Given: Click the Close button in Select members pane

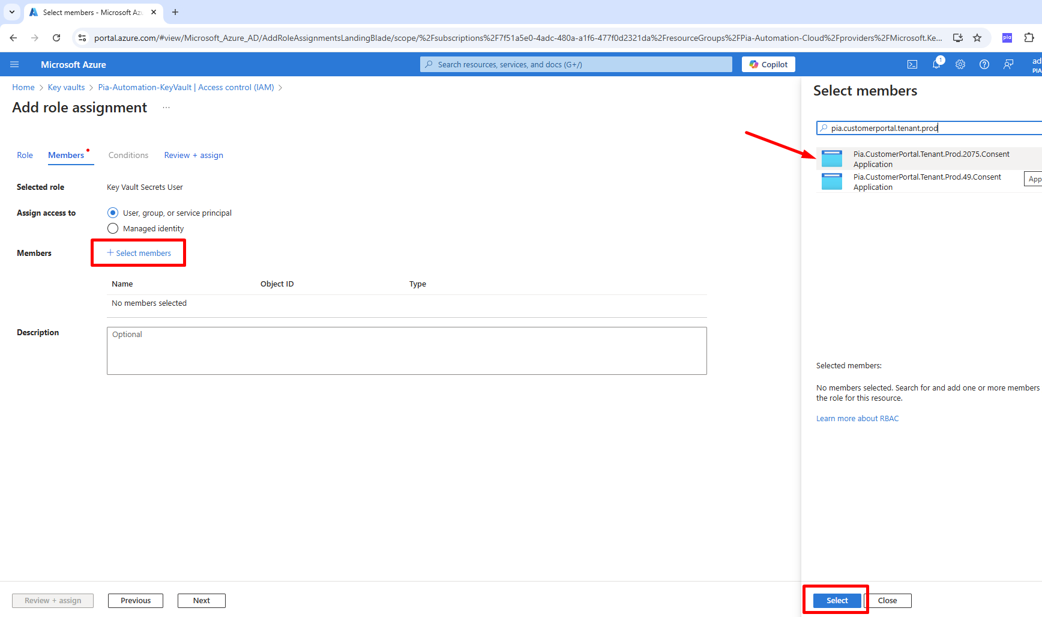Looking at the screenshot, I should 887,600.
